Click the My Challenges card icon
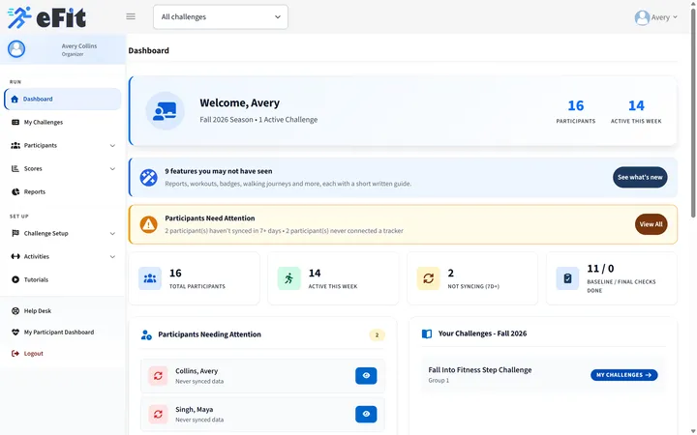697x435 pixels. click(x=15, y=122)
